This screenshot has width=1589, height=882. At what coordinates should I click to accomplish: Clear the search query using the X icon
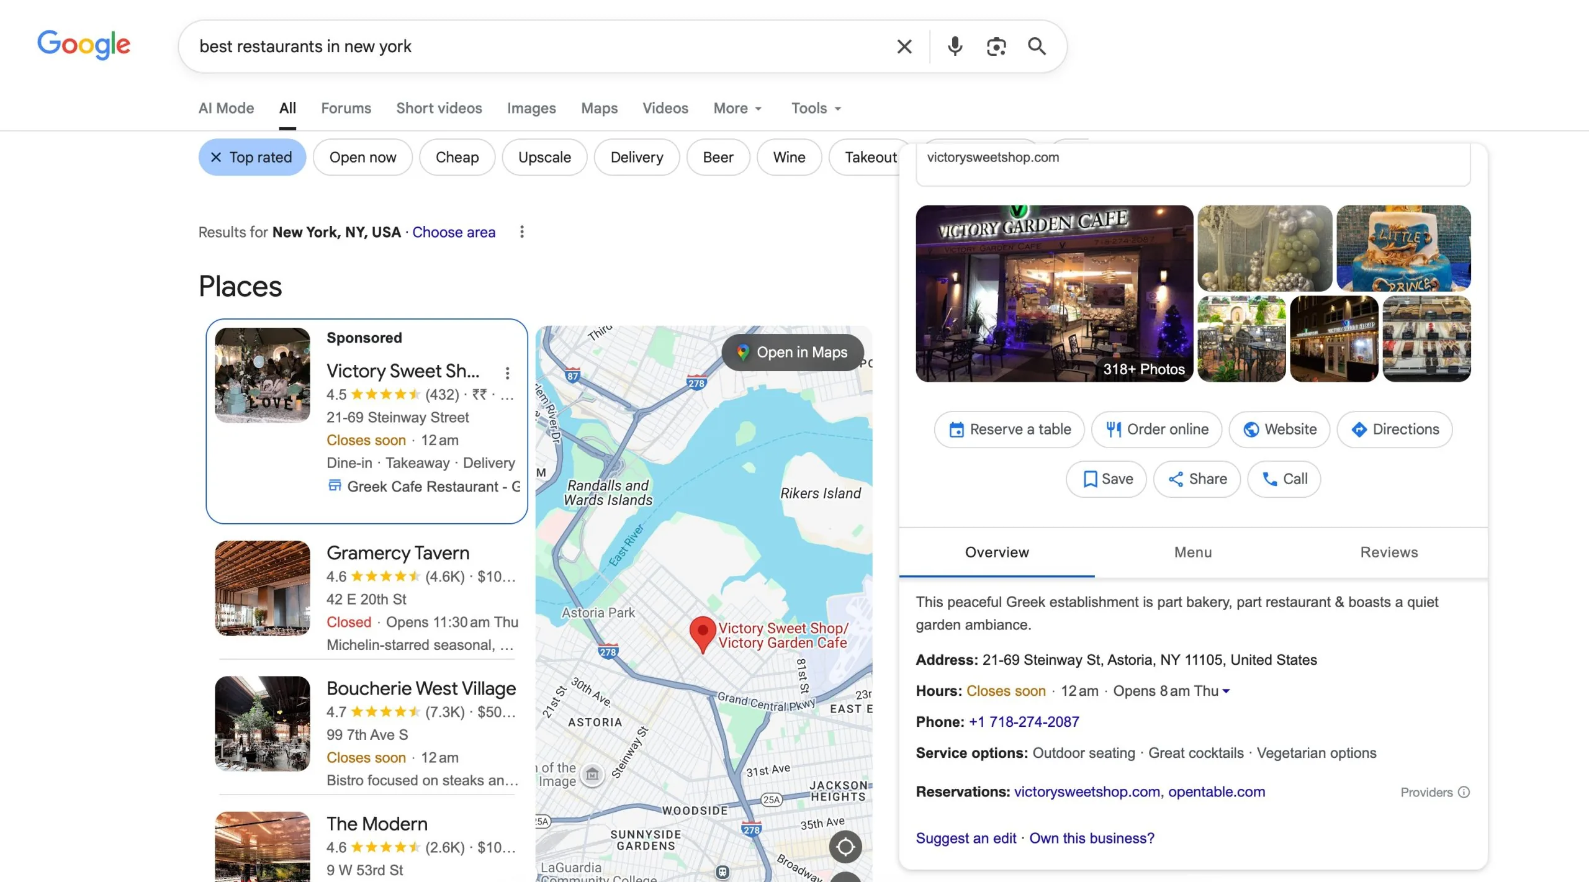904,46
